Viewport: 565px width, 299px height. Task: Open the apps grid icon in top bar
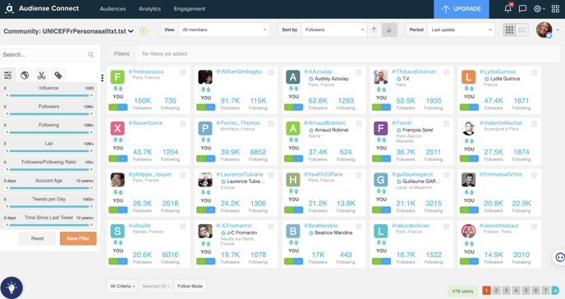point(555,9)
